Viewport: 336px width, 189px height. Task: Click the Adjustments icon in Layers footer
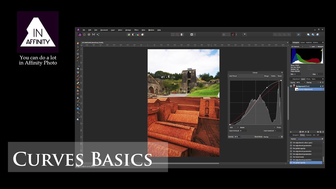(303, 132)
